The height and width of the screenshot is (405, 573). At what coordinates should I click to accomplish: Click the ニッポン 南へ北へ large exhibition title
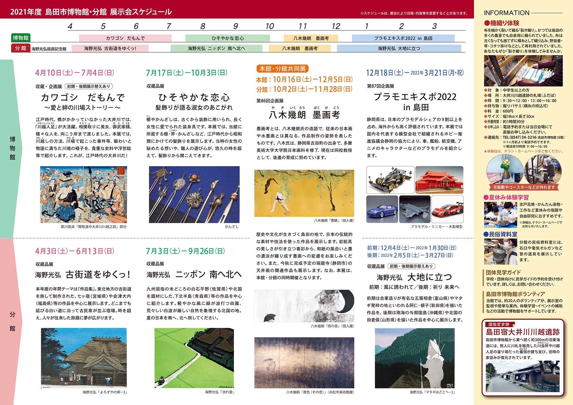point(209,274)
